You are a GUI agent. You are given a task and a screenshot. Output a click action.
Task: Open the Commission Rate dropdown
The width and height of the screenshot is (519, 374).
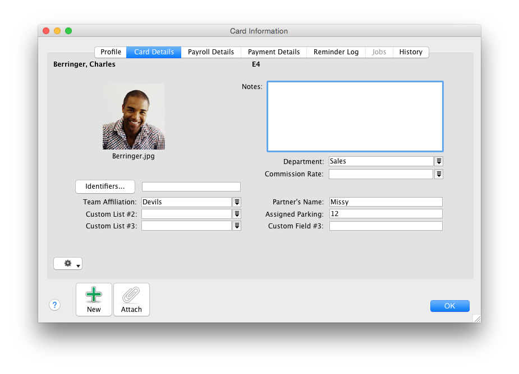(439, 174)
